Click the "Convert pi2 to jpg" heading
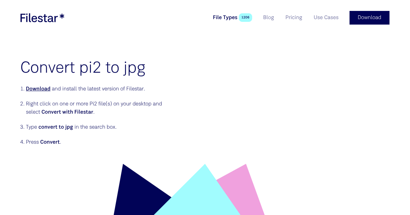 click(83, 67)
